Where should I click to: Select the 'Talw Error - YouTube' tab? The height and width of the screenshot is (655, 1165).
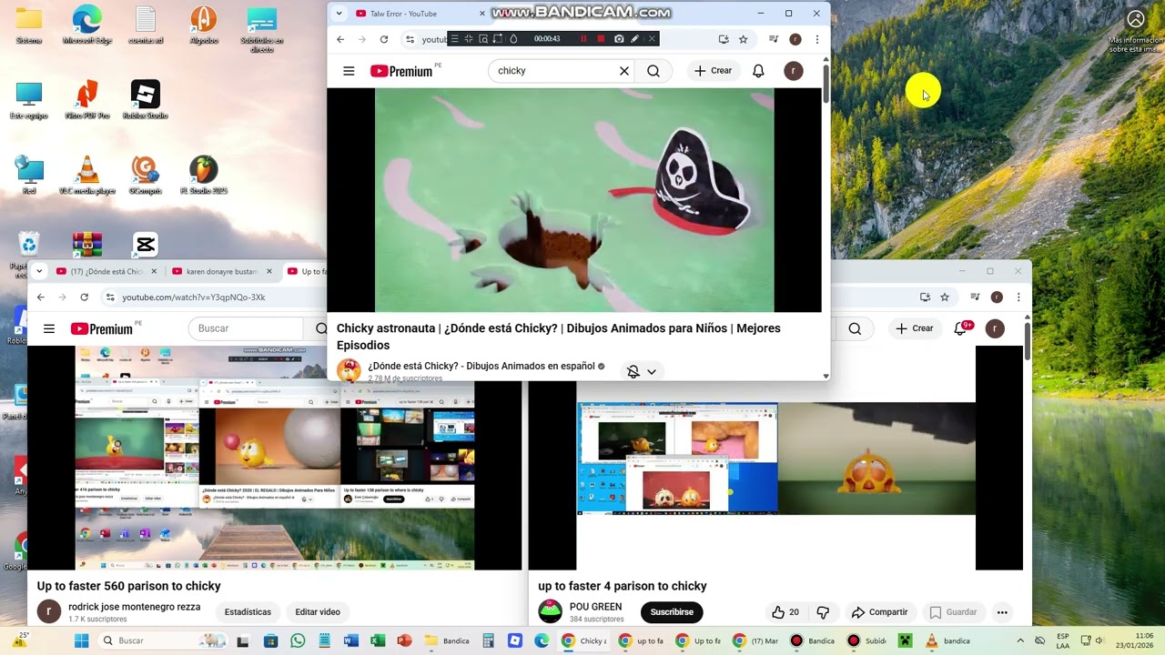click(415, 14)
